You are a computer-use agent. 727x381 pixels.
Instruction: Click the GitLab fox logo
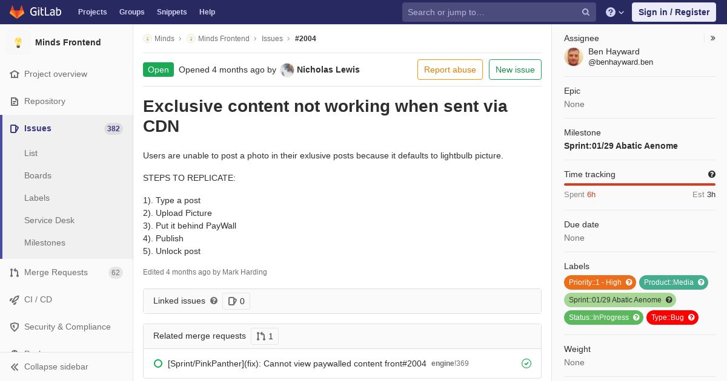point(17,12)
